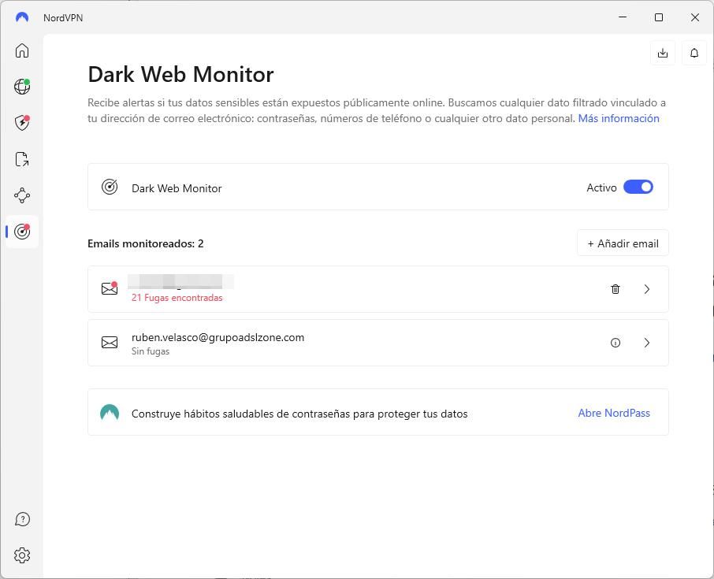Open the settings gear icon
The height and width of the screenshot is (579, 714).
pos(22,555)
